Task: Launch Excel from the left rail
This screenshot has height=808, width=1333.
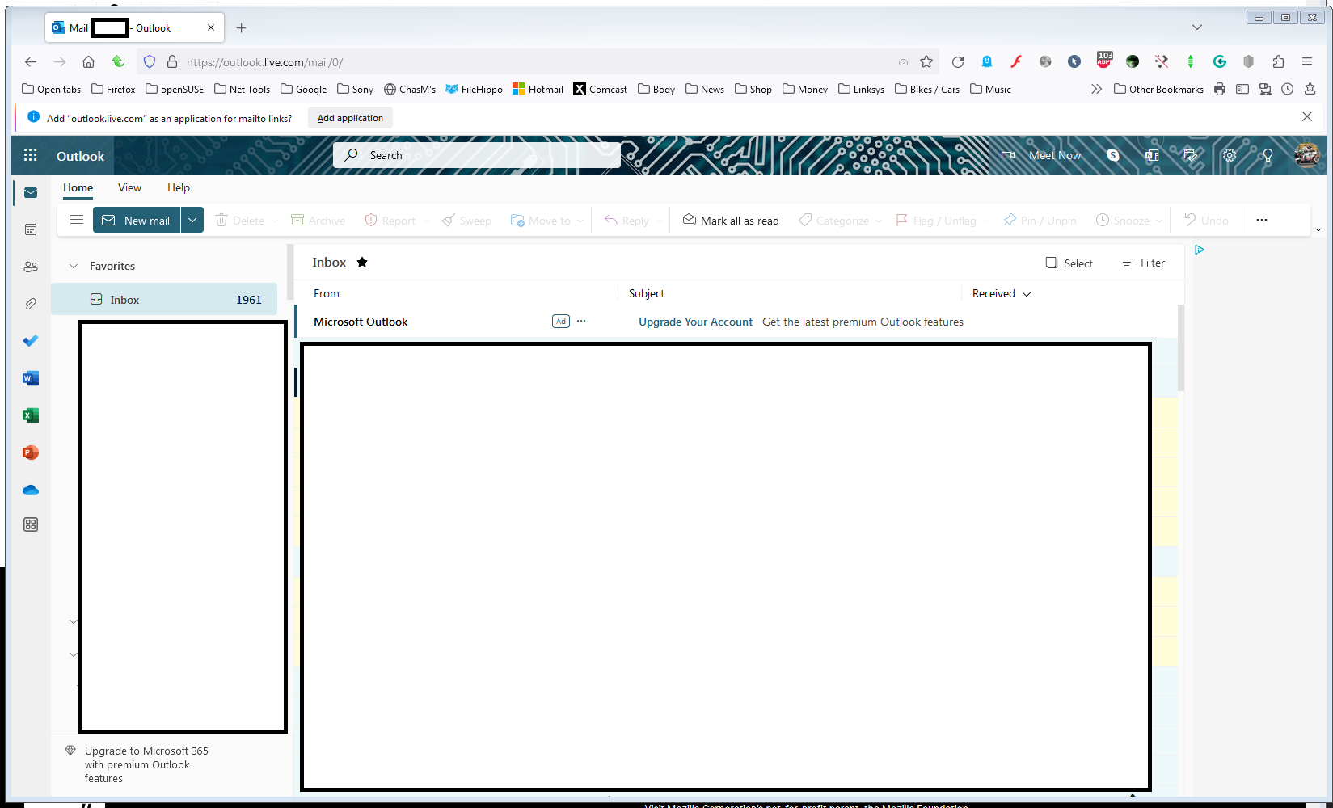Action: (31, 415)
